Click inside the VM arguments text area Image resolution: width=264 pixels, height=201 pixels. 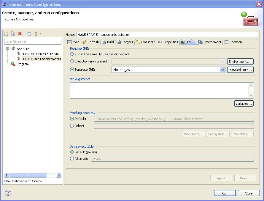159,90
